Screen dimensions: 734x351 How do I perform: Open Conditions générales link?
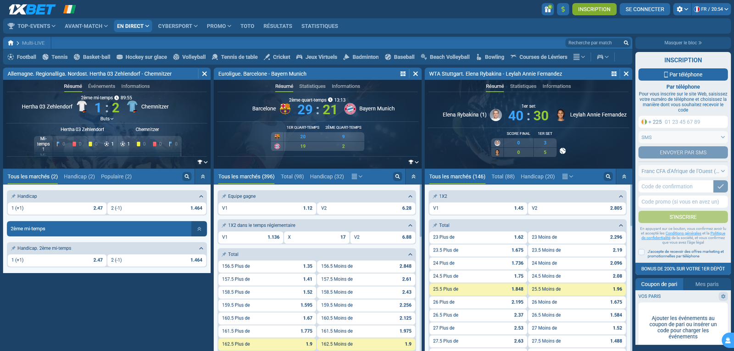[683, 233]
